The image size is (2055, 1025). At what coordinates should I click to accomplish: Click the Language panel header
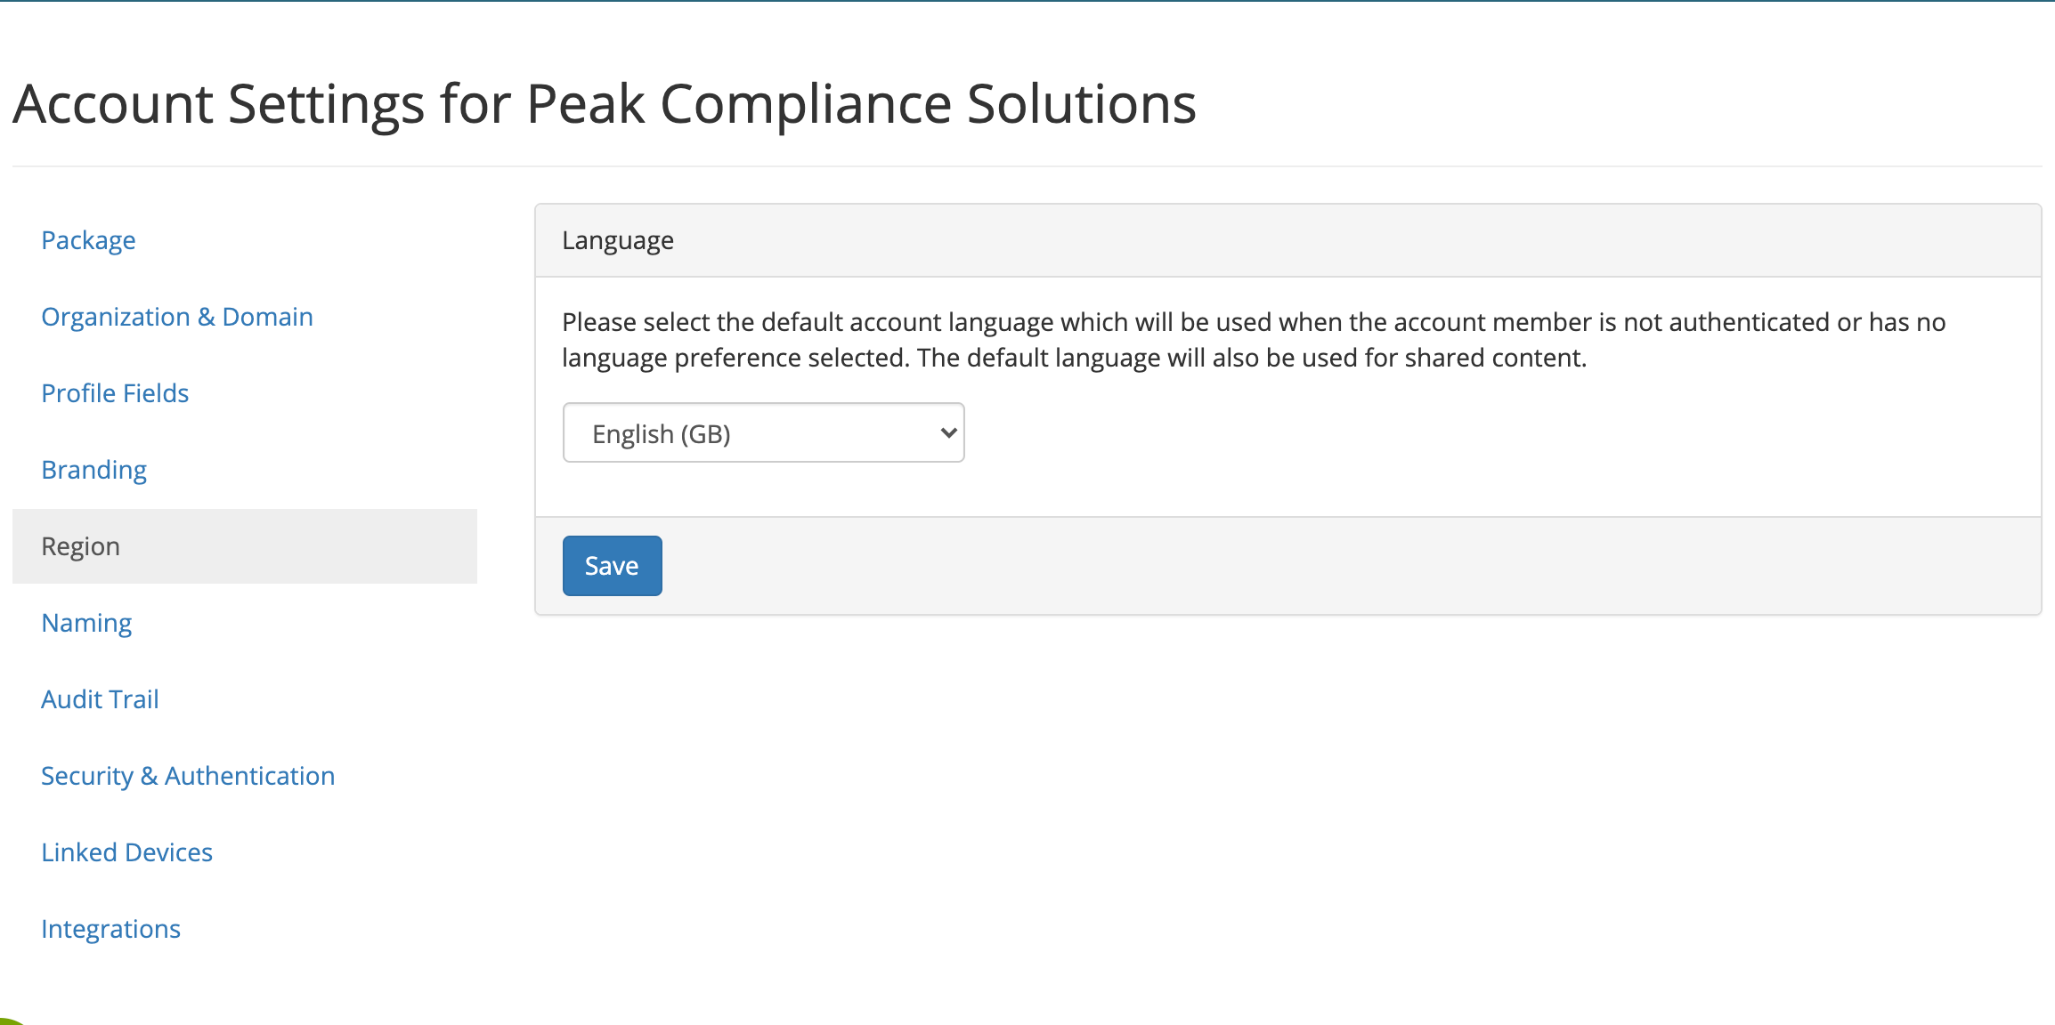click(x=1287, y=241)
